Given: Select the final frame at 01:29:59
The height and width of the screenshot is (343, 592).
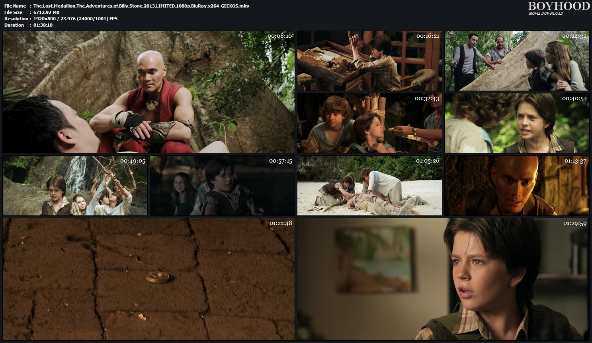Looking at the screenshot, I should [443, 279].
